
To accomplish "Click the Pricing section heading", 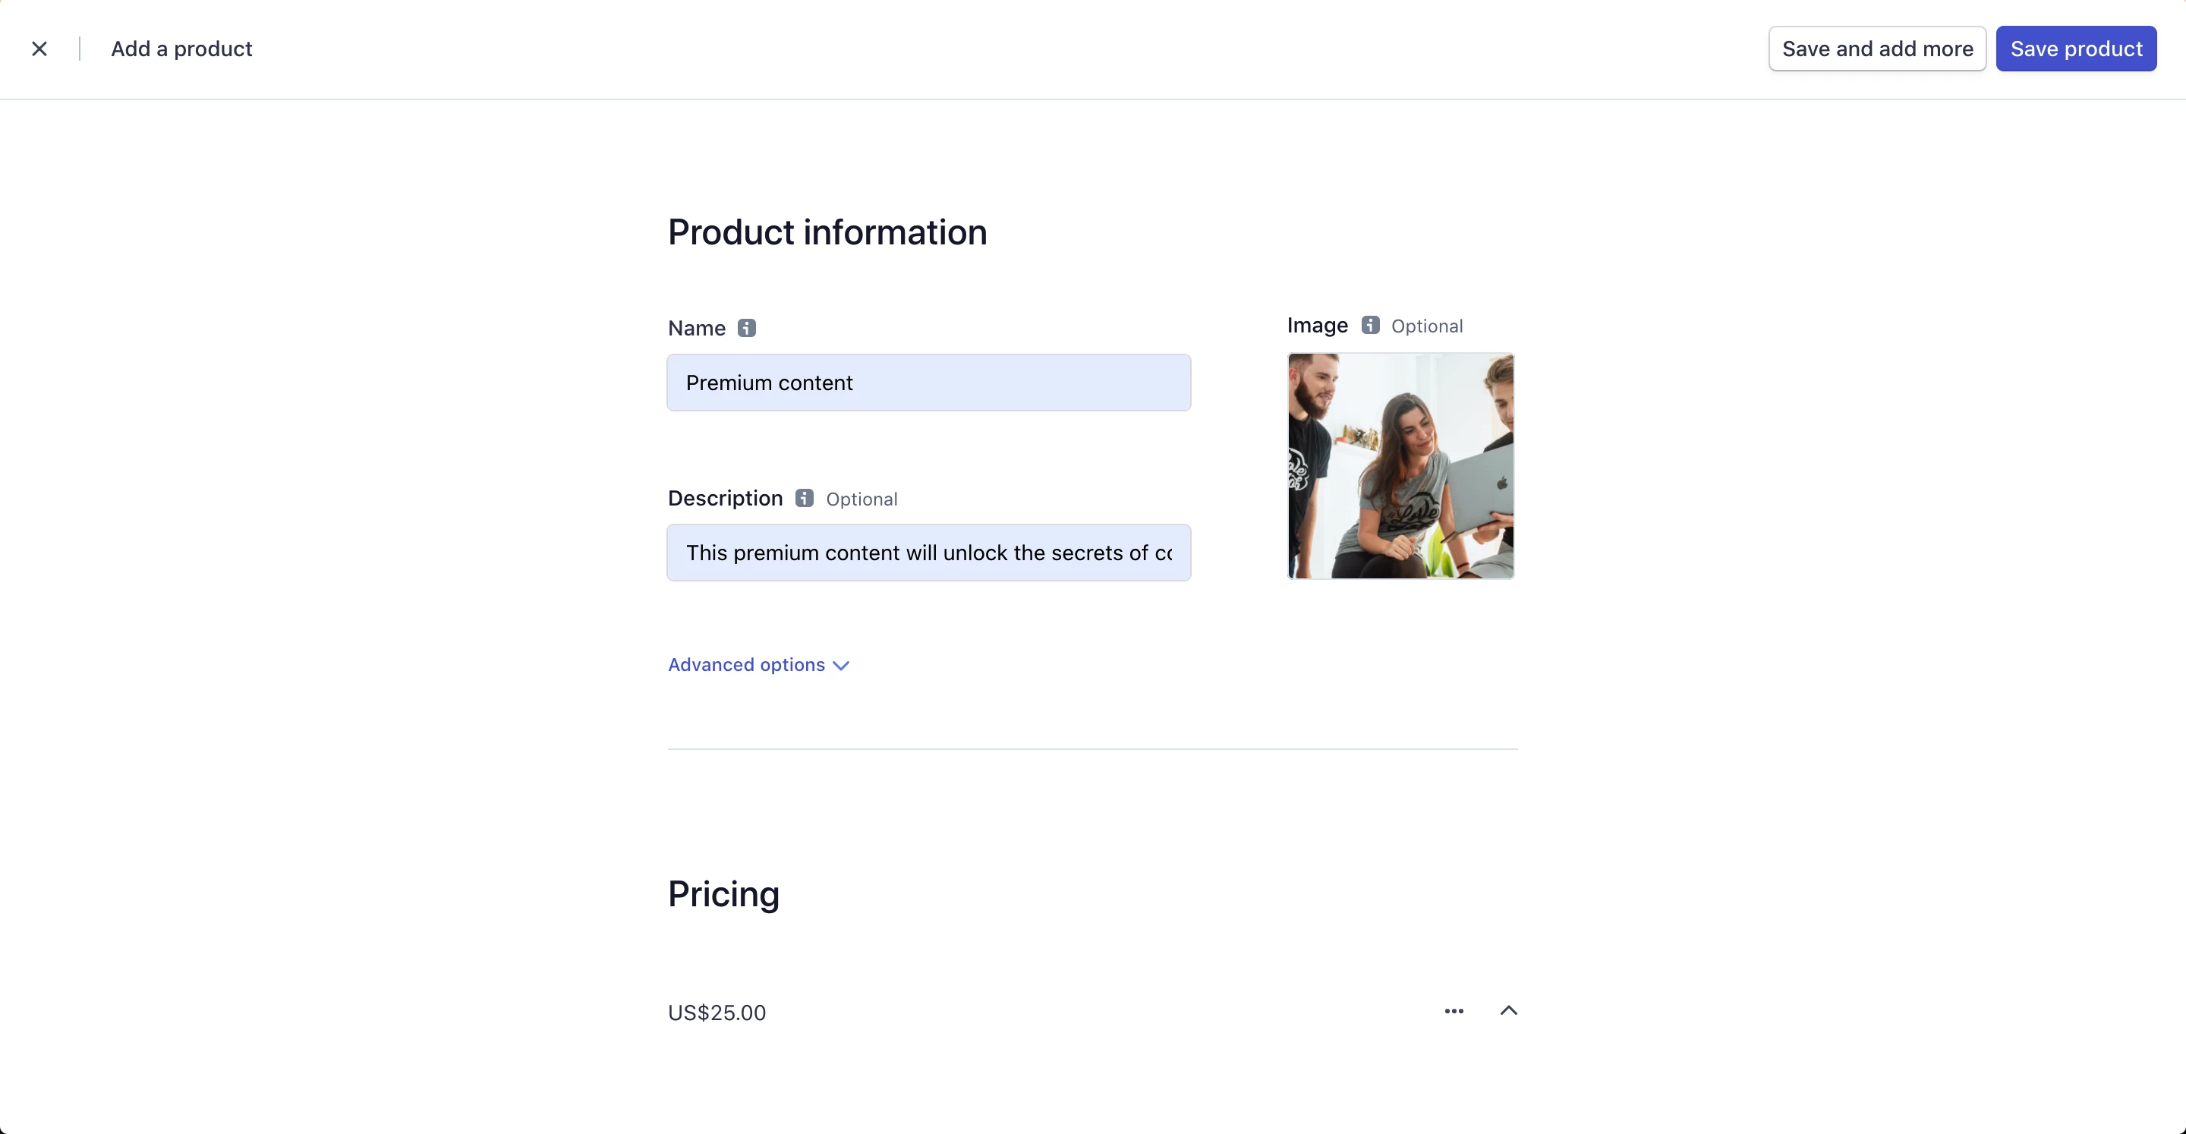I will coord(723,894).
